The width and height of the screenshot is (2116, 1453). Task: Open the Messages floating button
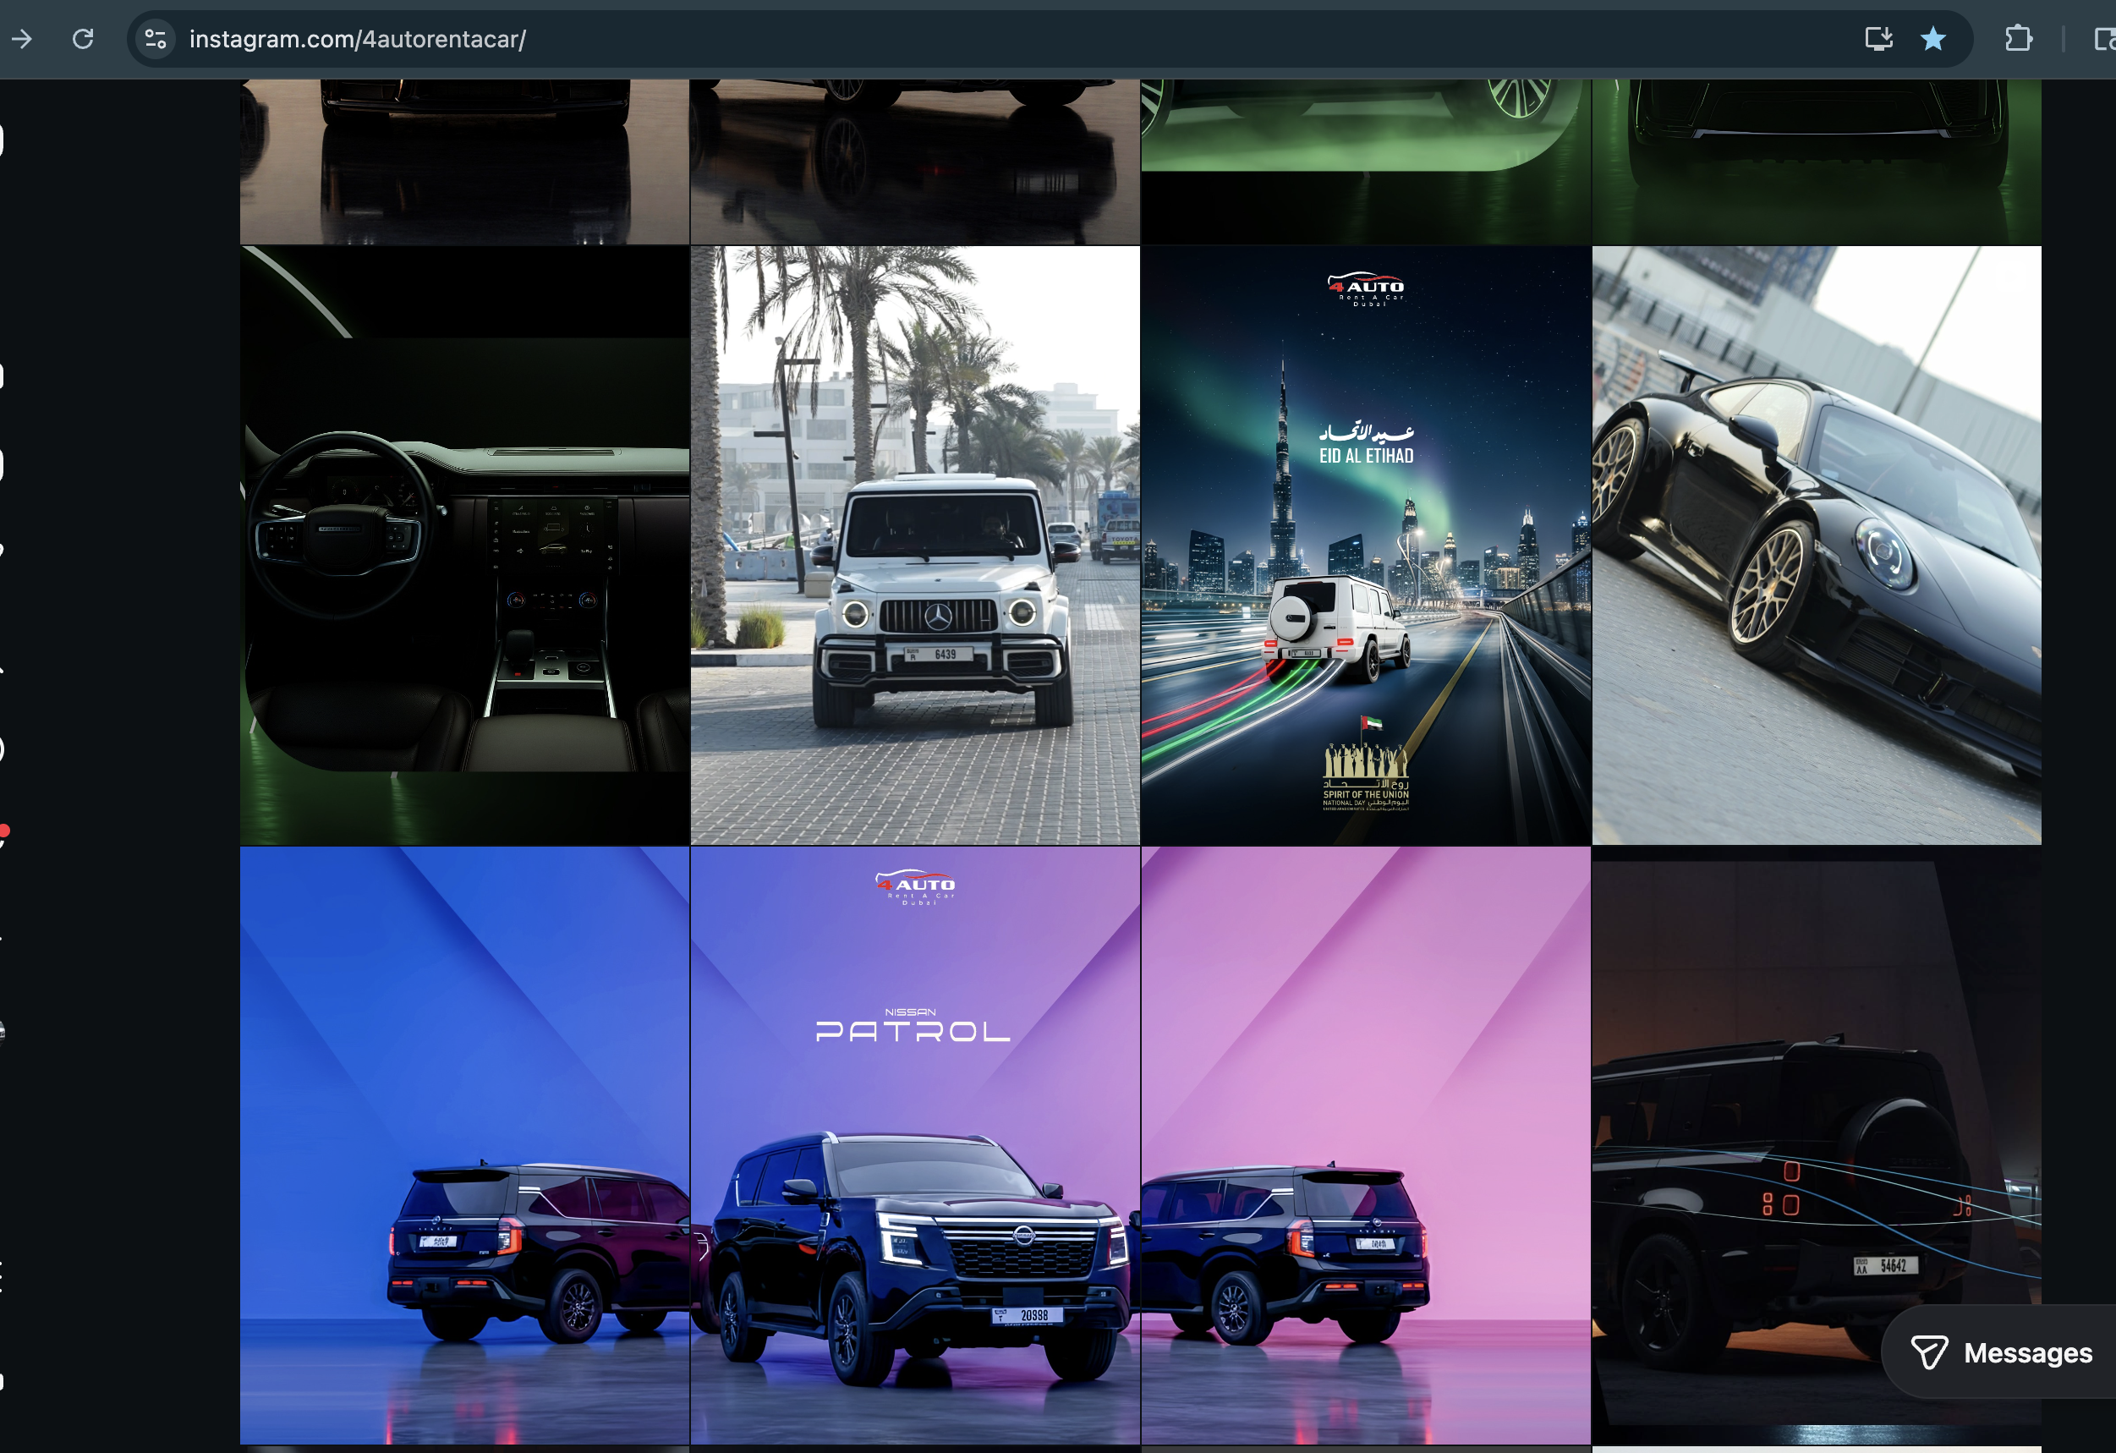point(2001,1352)
